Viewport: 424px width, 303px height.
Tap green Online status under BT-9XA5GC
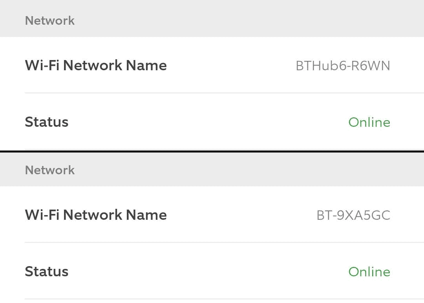tap(369, 272)
